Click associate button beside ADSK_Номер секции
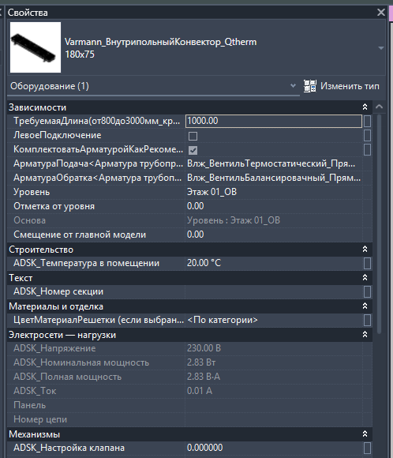 click(367, 291)
